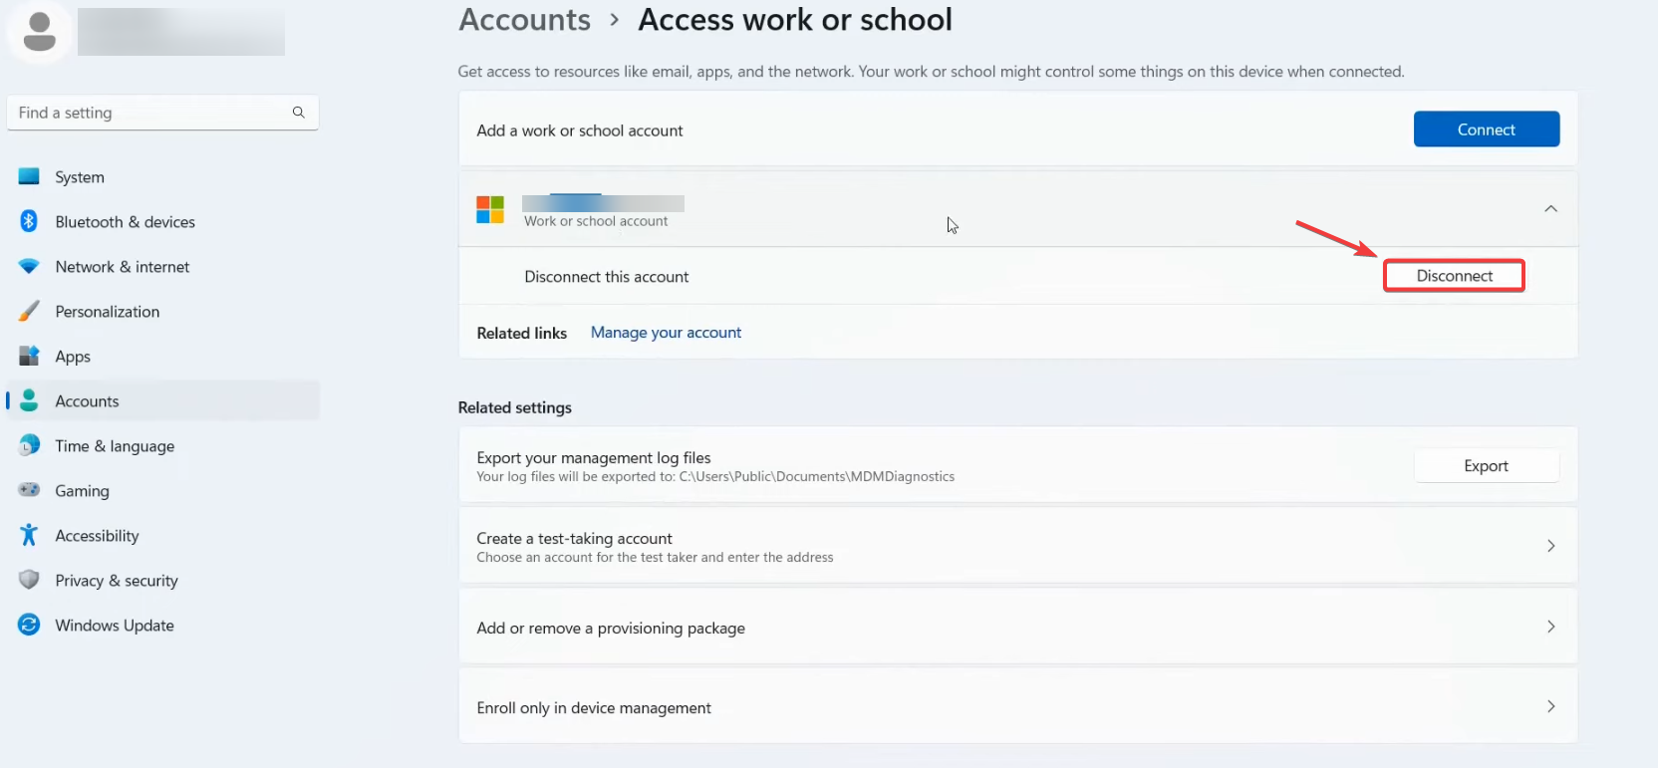Open the Apps icon in sidebar
The height and width of the screenshot is (768, 1658).
coord(29,356)
